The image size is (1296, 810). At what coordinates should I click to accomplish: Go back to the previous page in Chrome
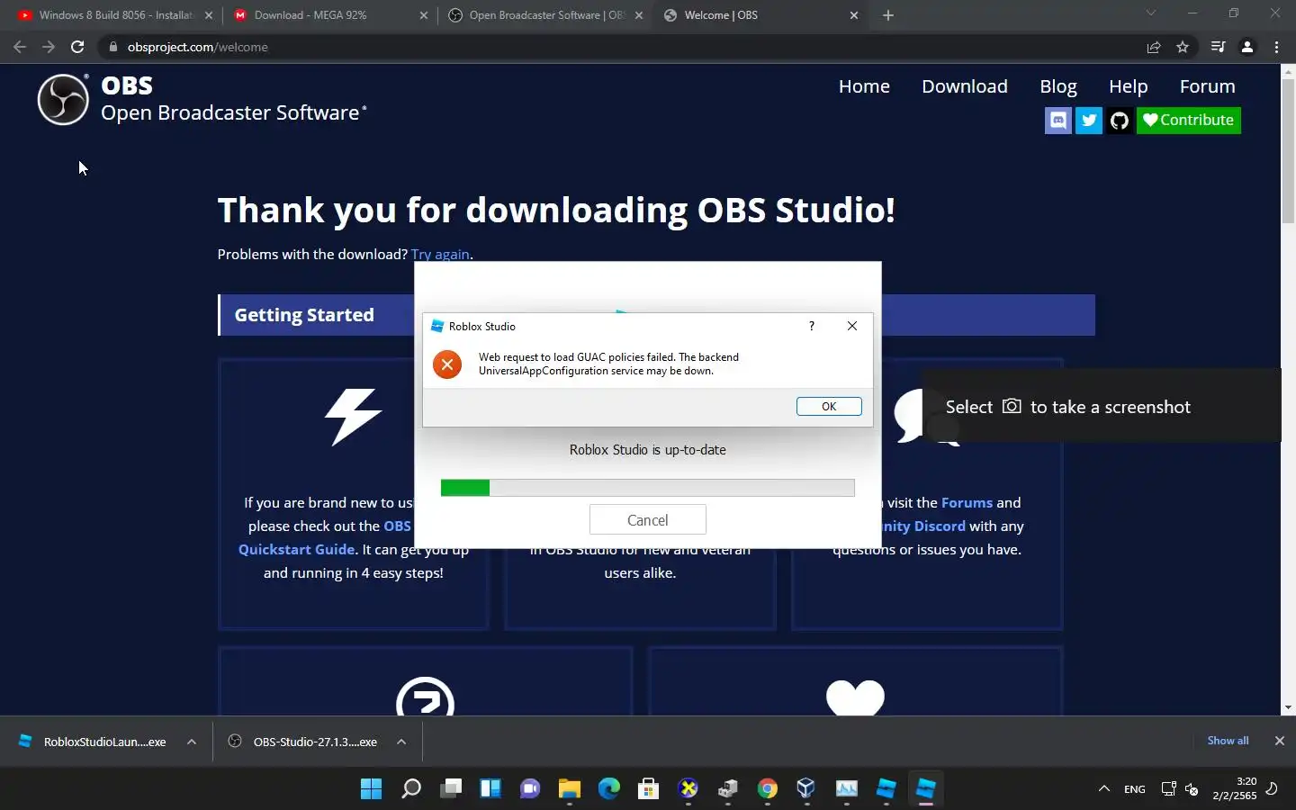(x=20, y=47)
